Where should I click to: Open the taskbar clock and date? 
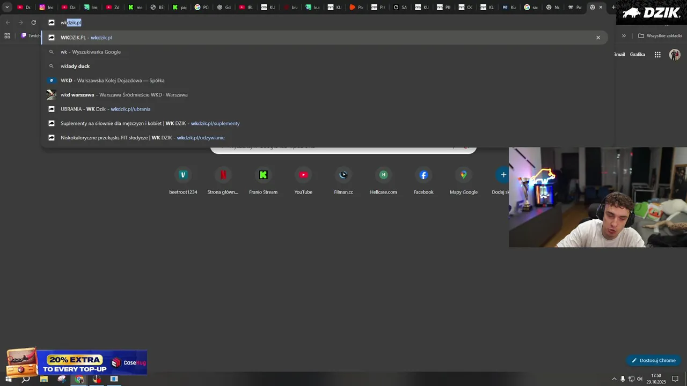(656, 379)
